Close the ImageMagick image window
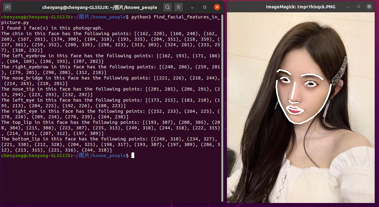 click(369, 6)
